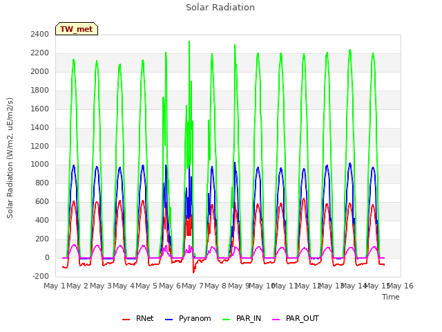Toggle the PAR_OUT legend entry
This screenshot has width=442, height=332.
tap(296, 318)
